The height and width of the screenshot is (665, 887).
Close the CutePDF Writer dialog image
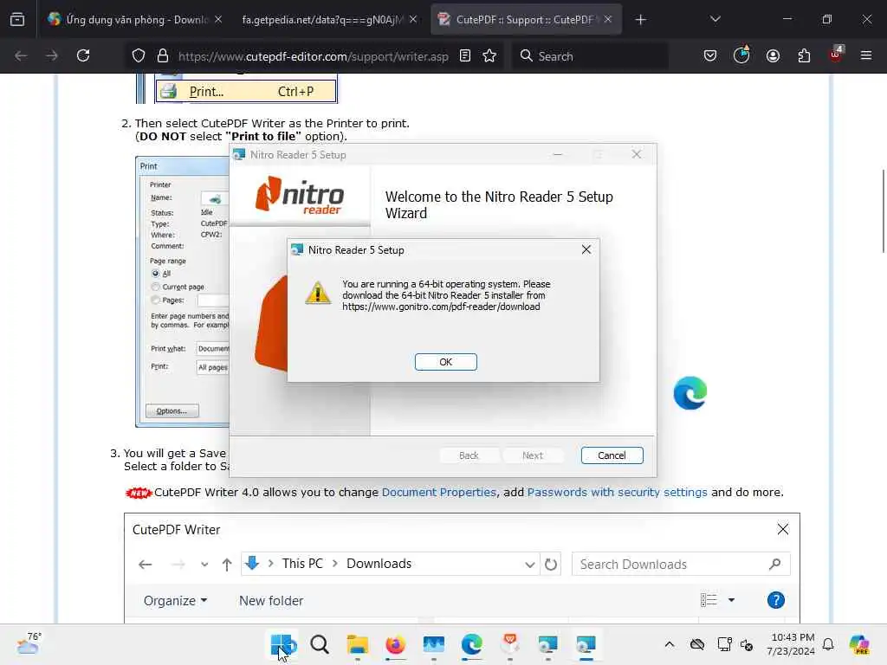[782, 529]
